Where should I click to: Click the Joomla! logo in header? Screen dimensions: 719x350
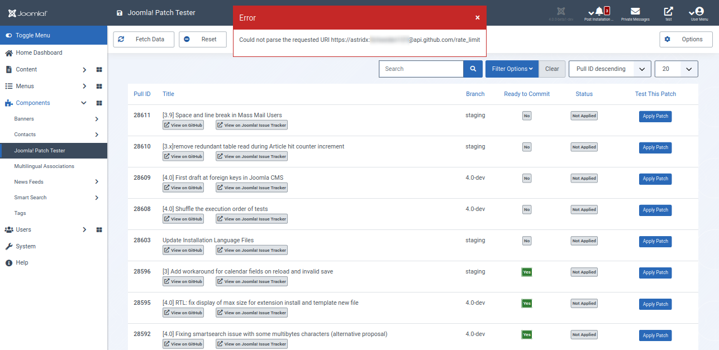click(x=28, y=13)
